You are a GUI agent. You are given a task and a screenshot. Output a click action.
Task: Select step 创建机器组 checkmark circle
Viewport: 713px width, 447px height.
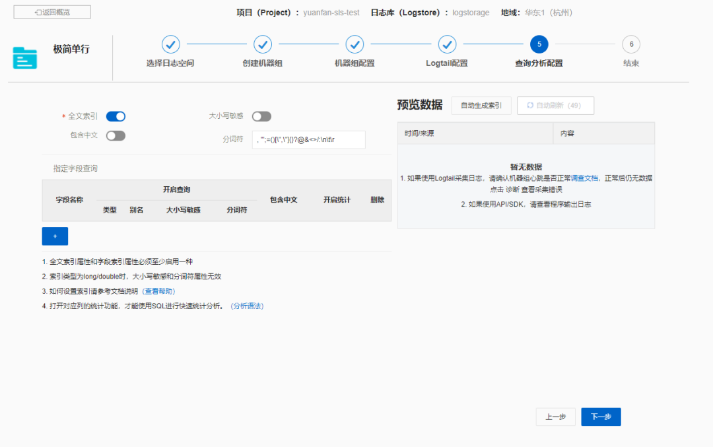click(x=263, y=44)
